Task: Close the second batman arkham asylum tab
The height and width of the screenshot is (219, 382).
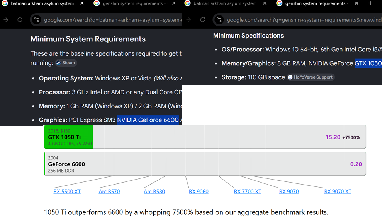Action: coord(265,3)
